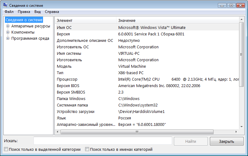Open the Правка menu

tap(24, 12)
